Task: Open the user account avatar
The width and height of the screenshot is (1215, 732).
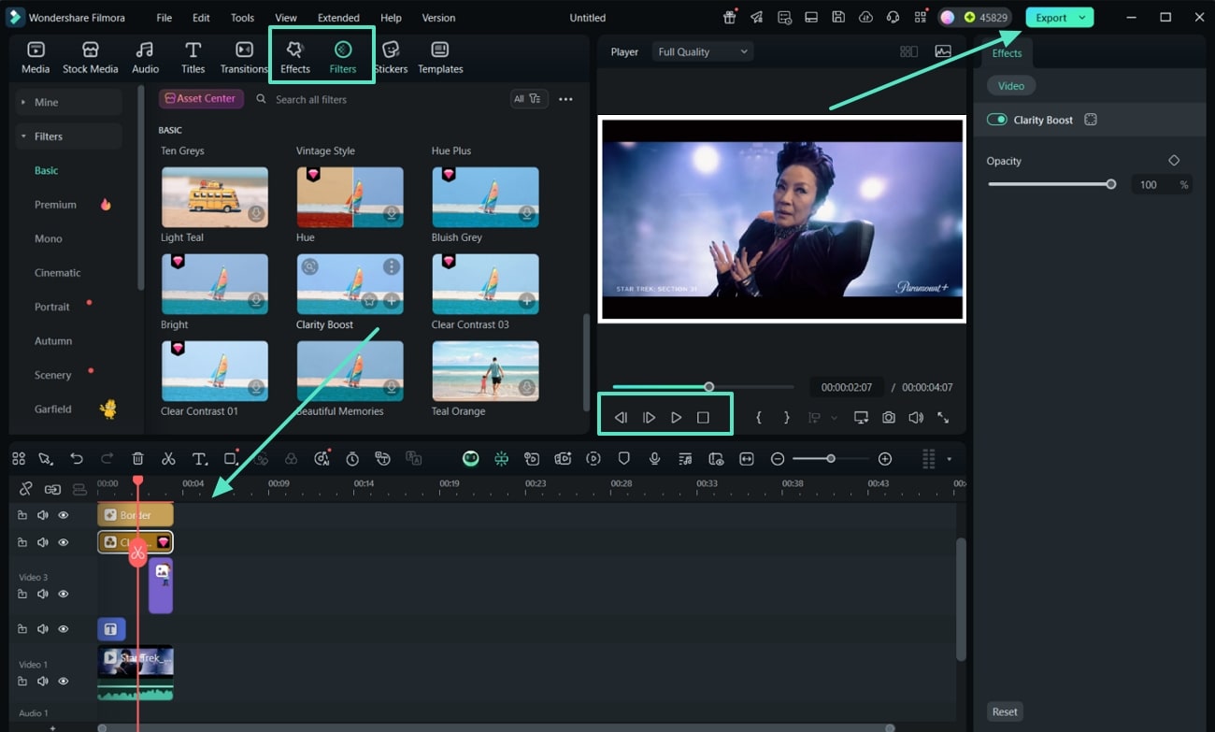Action: (947, 18)
